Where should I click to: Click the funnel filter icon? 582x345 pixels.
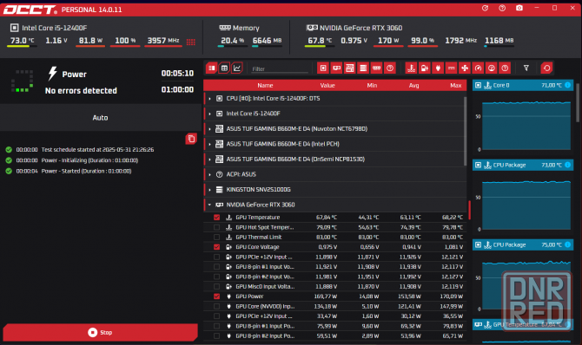pyautogui.click(x=526, y=68)
